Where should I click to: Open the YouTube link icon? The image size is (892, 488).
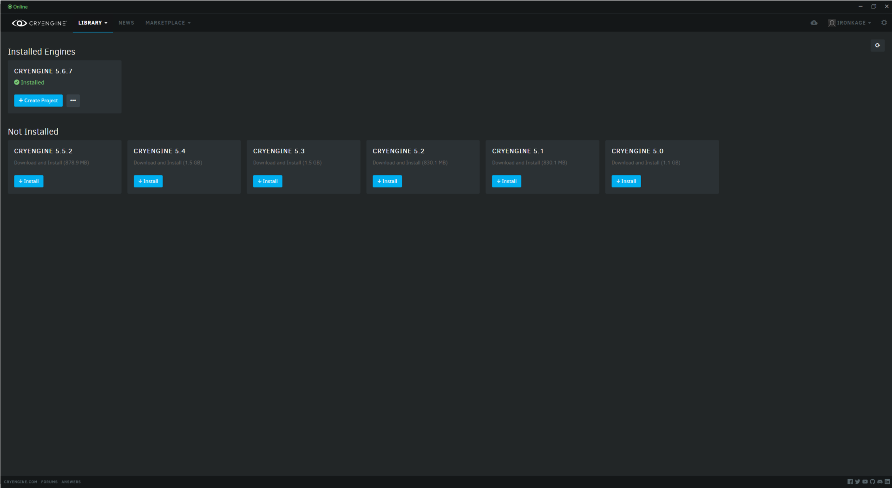pyautogui.click(x=865, y=482)
